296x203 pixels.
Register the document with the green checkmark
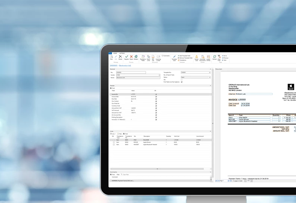[x=126, y=57]
